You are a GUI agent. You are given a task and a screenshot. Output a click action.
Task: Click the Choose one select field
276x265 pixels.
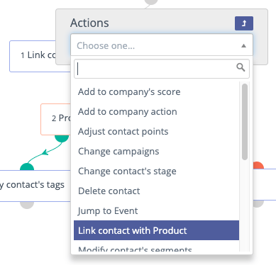(x=162, y=45)
